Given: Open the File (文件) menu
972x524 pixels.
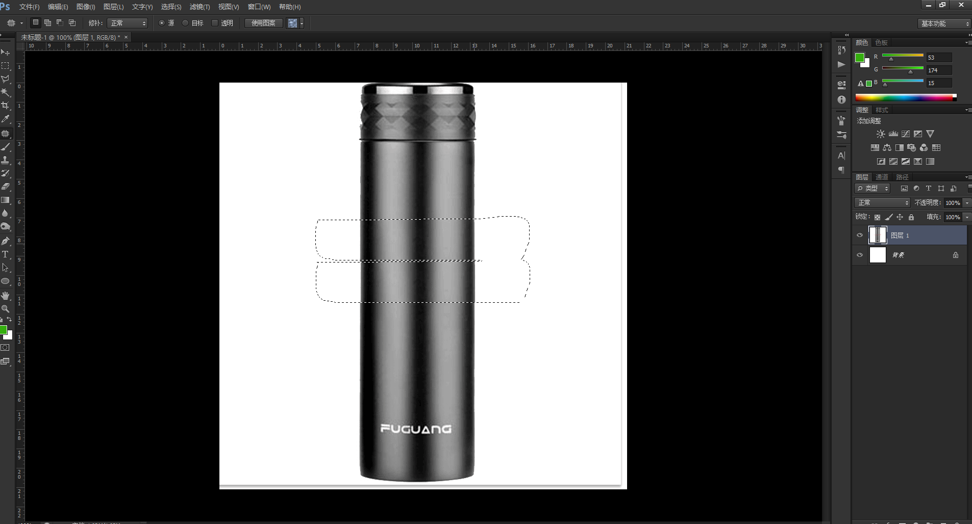Looking at the screenshot, I should [29, 7].
